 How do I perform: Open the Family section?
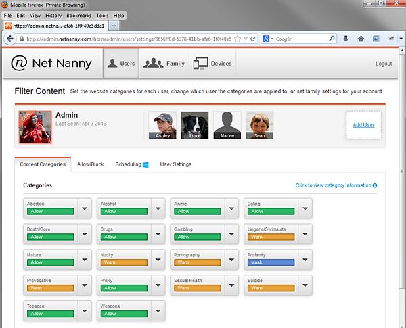[164, 63]
